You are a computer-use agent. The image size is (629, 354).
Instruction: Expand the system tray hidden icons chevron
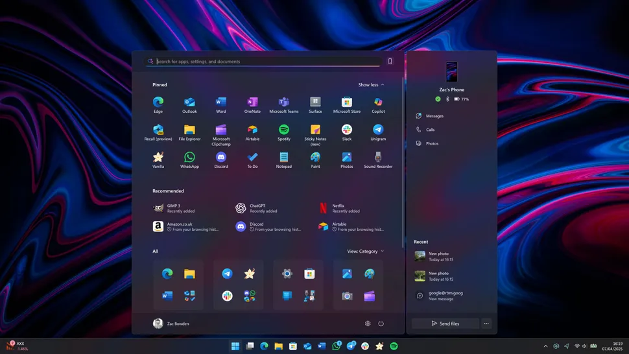pyautogui.click(x=545, y=346)
